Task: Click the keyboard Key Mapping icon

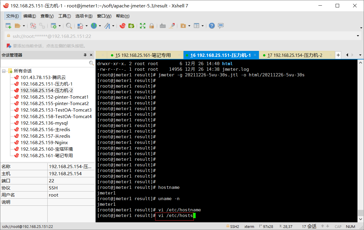Action: click(163, 26)
